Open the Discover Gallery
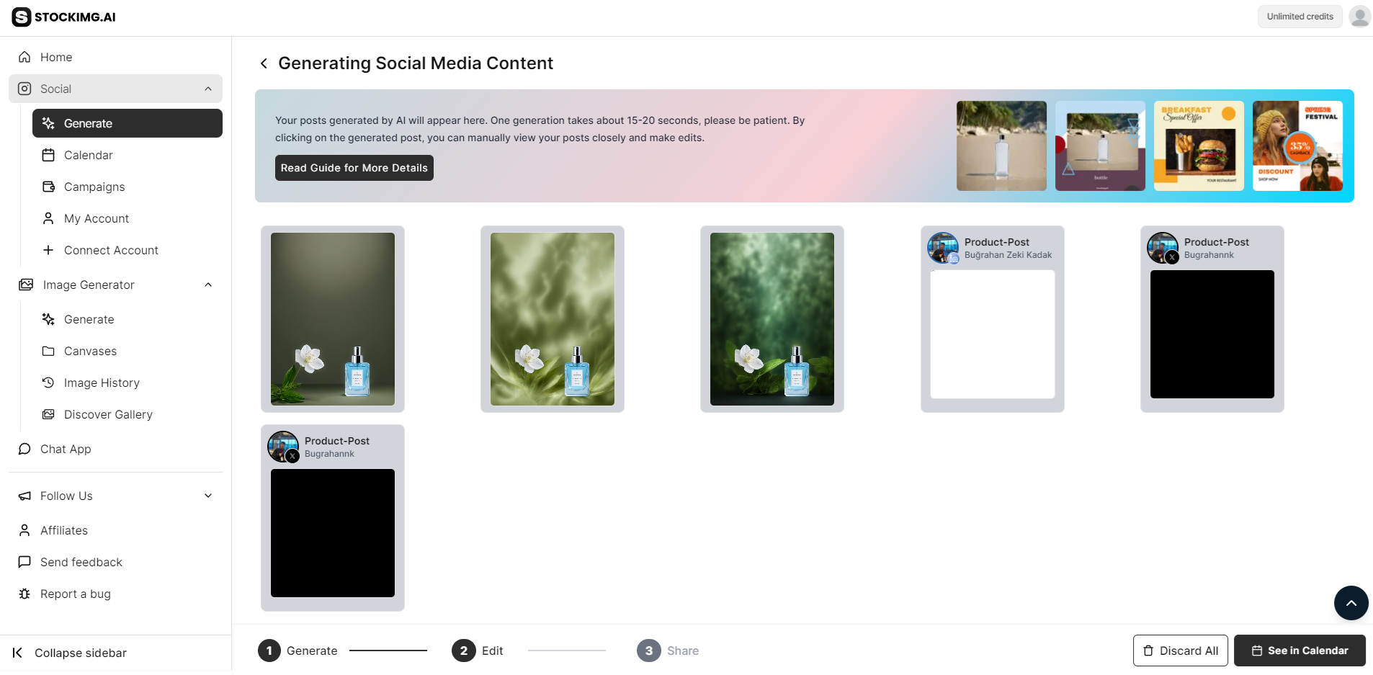Image resolution: width=1373 pixels, height=675 pixels. tap(108, 414)
